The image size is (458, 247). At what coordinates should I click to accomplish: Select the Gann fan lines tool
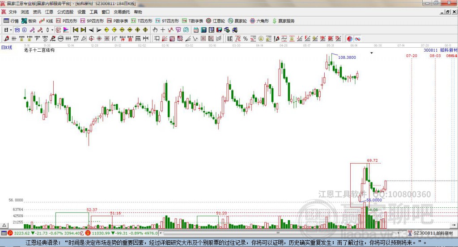(165, 38)
